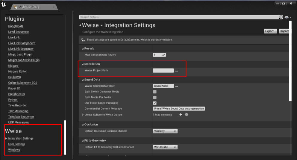Select OculusVR plugin settings
The image size is (297, 160).
[x=15, y=77]
